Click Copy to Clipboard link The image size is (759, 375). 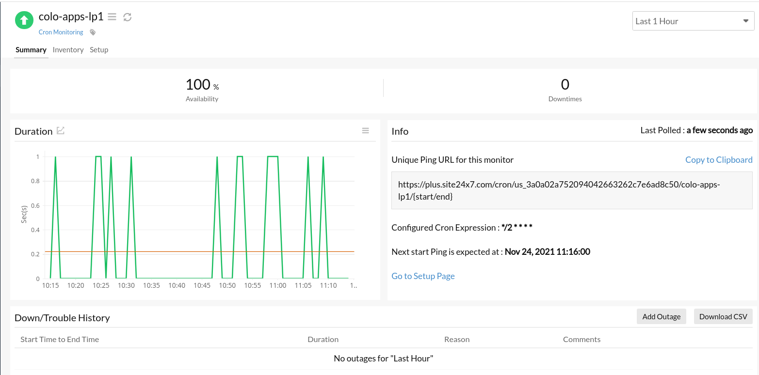click(x=719, y=159)
